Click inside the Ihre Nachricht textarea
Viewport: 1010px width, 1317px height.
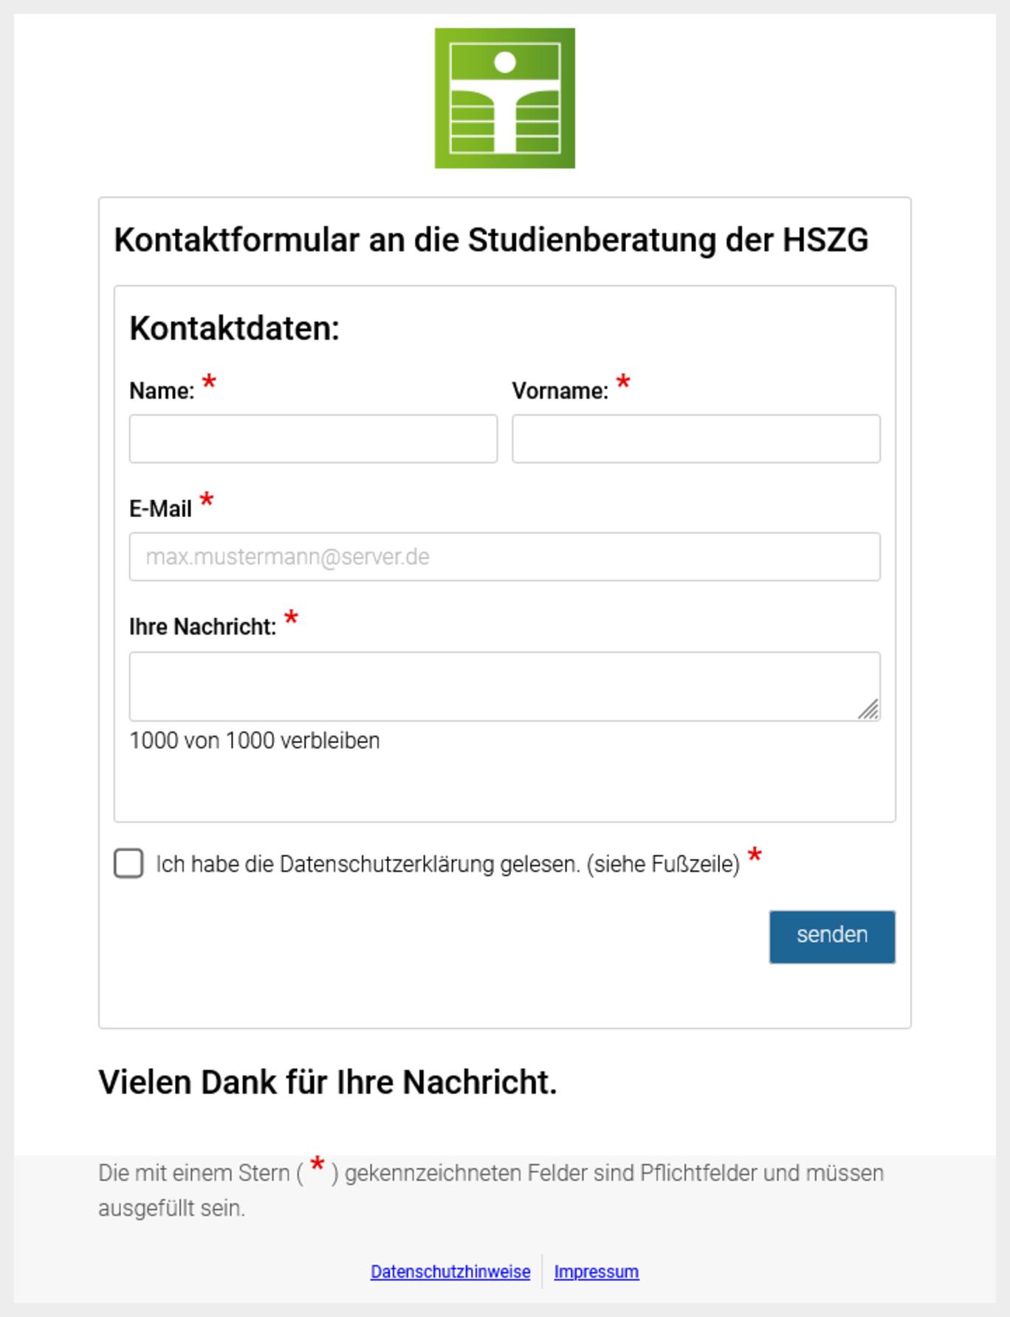click(x=504, y=686)
